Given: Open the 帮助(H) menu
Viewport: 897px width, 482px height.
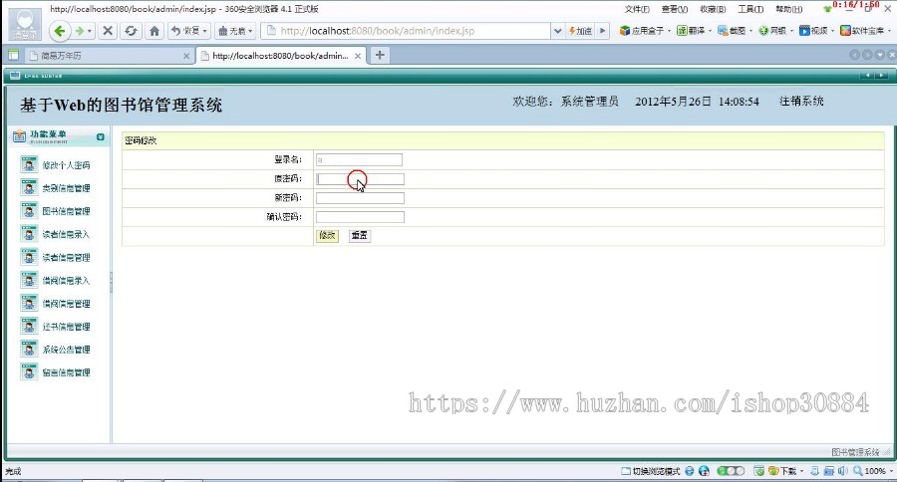Looking at the screenshot, I should 789,9.
